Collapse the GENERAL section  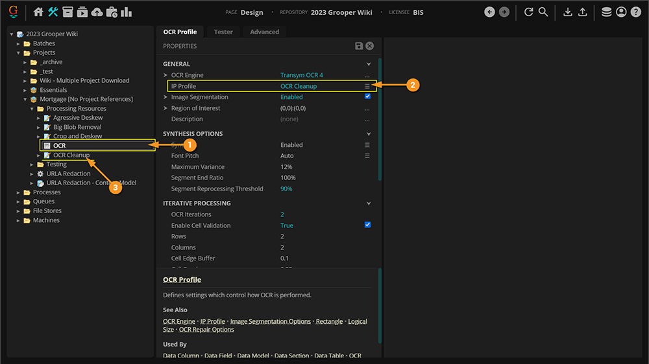[369, 64]
